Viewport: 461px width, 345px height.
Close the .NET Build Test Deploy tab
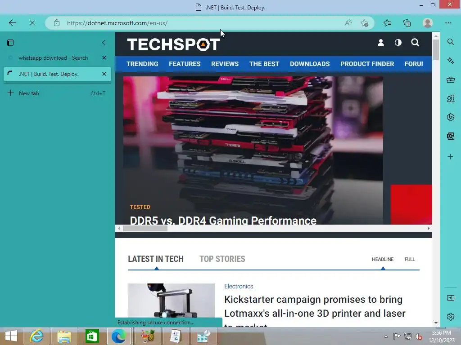coord(104,74)
